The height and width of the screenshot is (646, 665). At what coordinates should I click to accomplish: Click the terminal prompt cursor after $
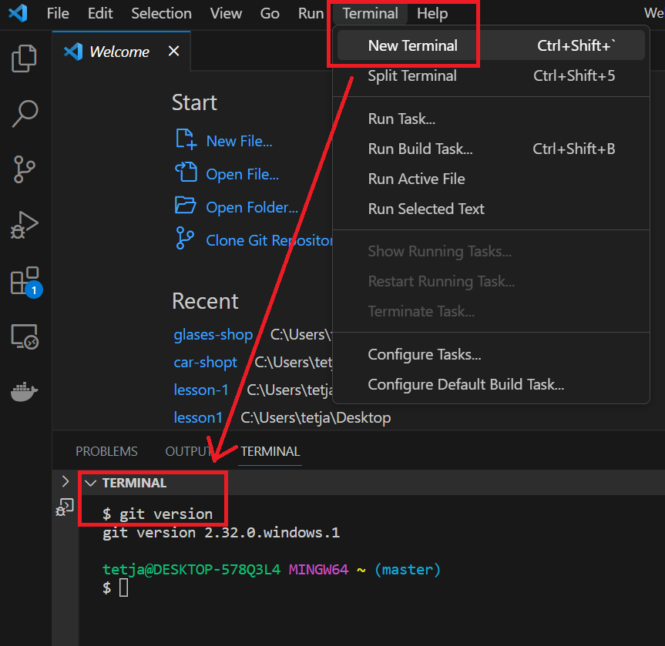point(123,587)
